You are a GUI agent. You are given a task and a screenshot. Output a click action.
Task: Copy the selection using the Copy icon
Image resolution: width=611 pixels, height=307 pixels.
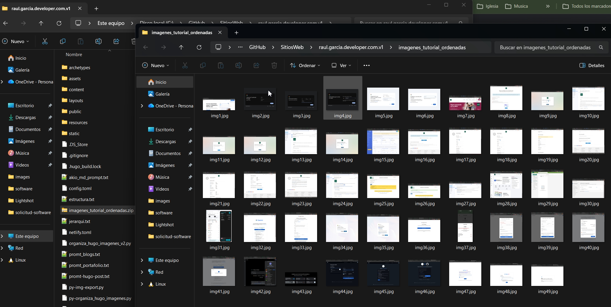203,65
